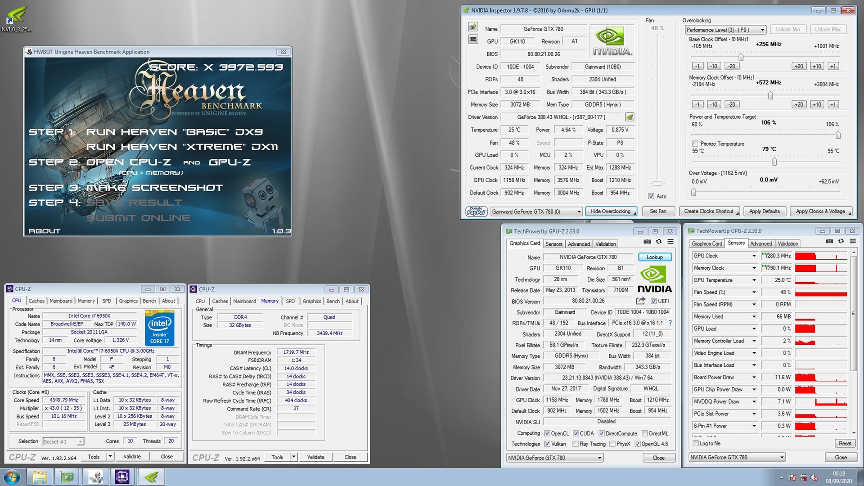Image resolution: width=864 pixels, height=486 pixels.
Task: Click the GPU-Z taskbar icon
Action: click(67, 477)
